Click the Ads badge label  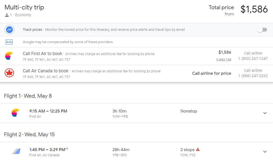tap(9, 42)
